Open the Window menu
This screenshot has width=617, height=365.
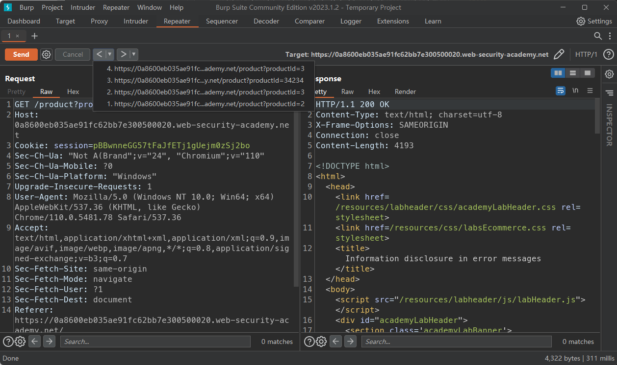pos(150,7)
